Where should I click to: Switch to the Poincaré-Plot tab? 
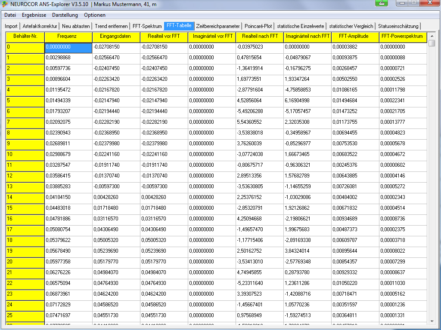258,26
